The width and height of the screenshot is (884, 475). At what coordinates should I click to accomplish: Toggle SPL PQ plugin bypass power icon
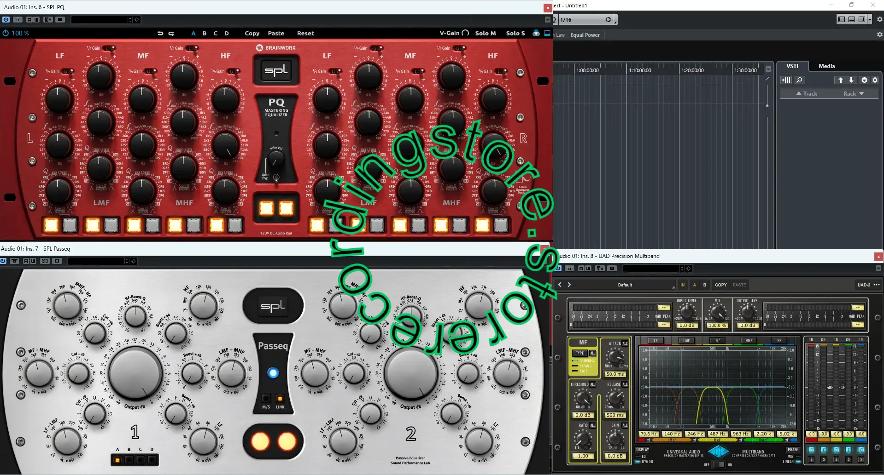point(6,20)
